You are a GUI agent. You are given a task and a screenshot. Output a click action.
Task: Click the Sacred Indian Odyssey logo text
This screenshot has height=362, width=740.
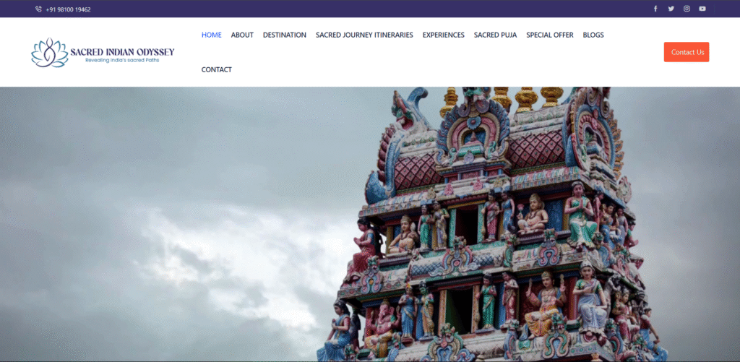click(122, 51)
